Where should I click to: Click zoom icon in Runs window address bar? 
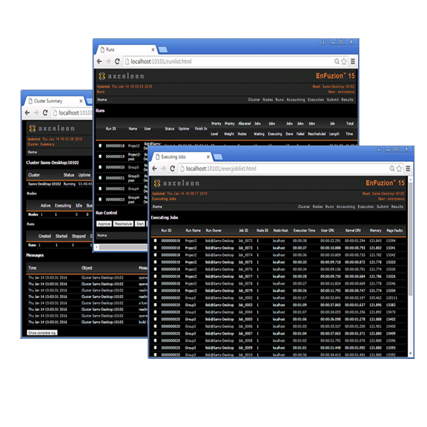click(x=337, y=61)
